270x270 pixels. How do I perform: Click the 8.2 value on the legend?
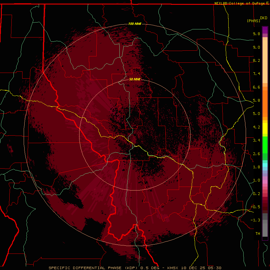[x=256, y=60]
